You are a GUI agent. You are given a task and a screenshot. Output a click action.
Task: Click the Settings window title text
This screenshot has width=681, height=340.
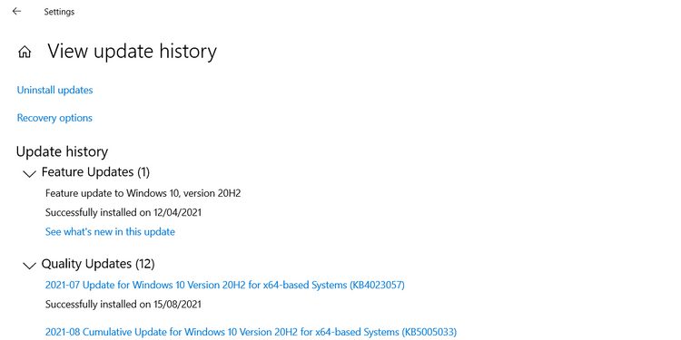(x=59, y=12)
